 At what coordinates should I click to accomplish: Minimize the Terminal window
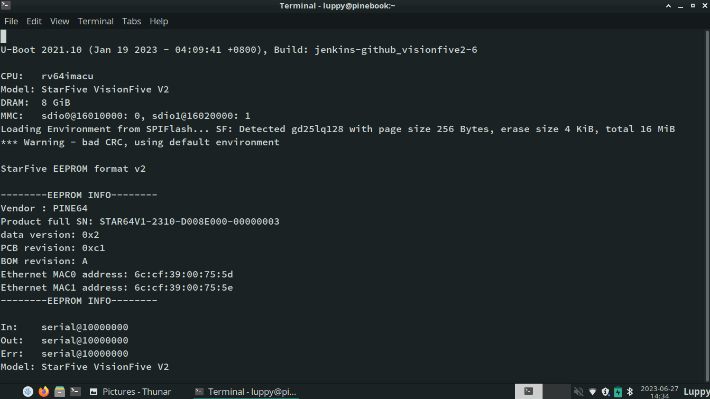pos(681,6)
